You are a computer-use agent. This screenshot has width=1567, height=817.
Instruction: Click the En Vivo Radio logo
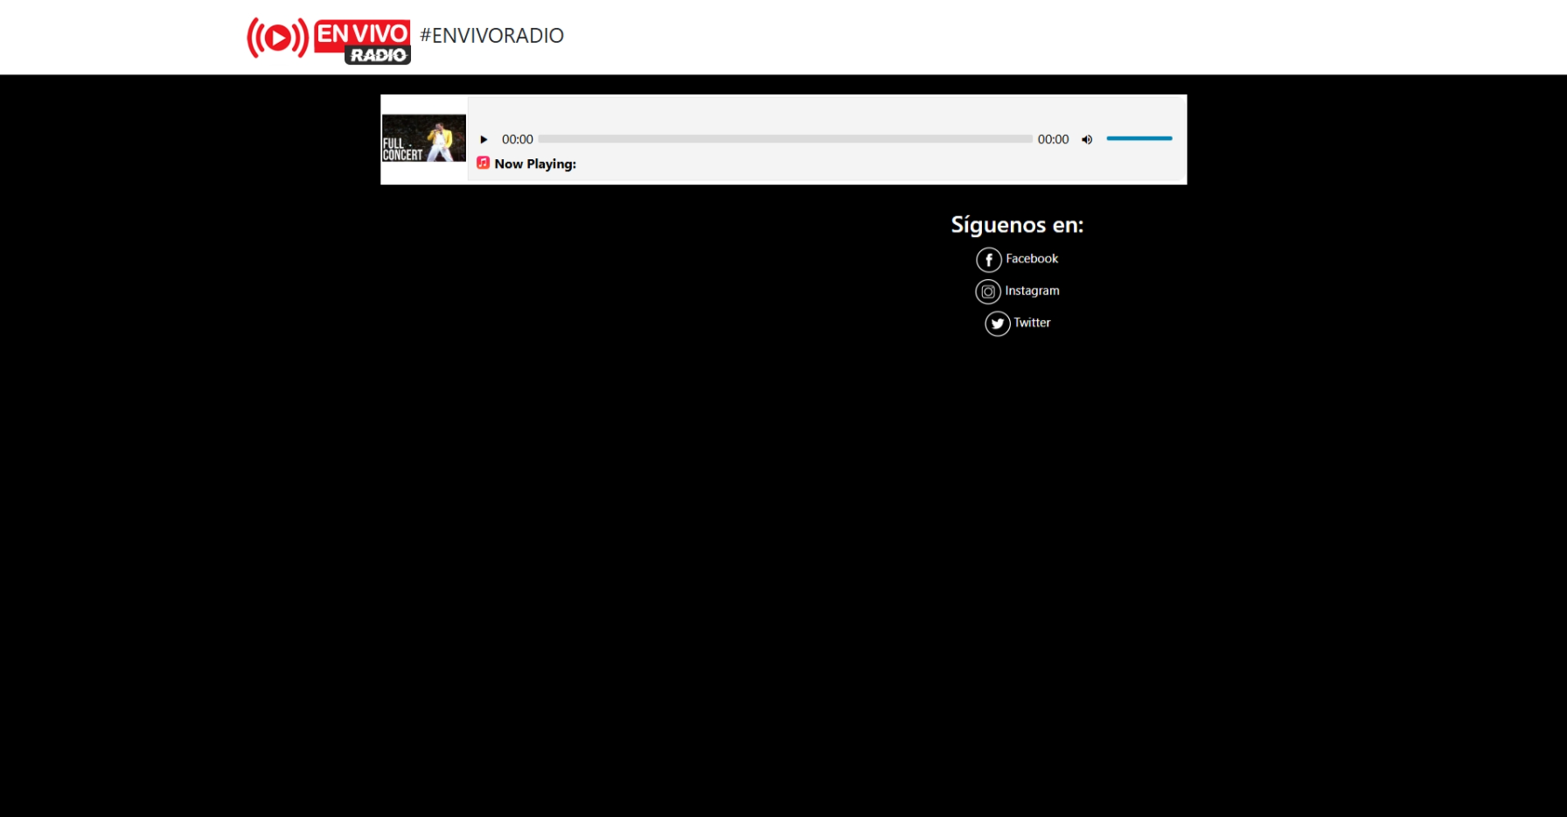click(x=329, y=40)
